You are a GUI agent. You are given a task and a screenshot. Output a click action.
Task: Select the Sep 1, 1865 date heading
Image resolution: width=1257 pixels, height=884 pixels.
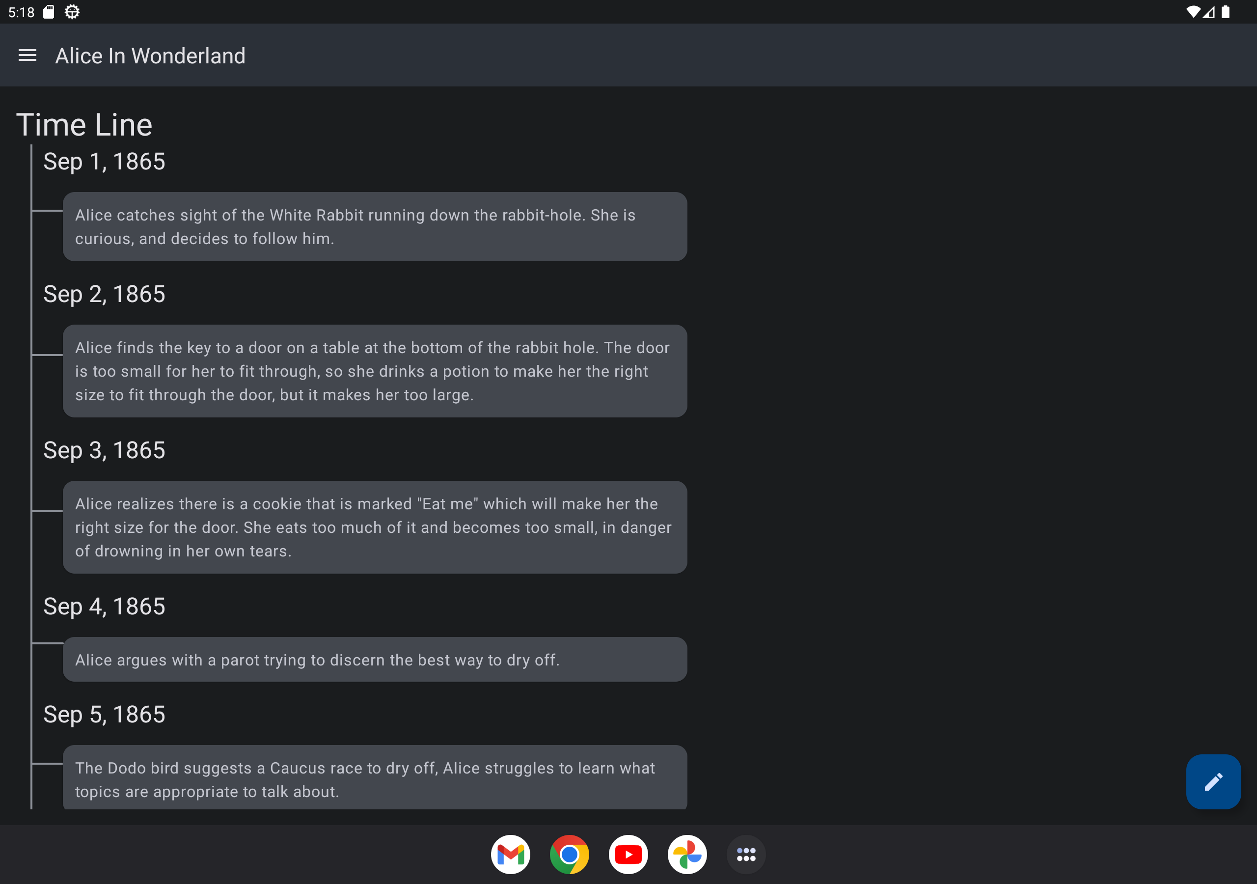click(104, 162)
